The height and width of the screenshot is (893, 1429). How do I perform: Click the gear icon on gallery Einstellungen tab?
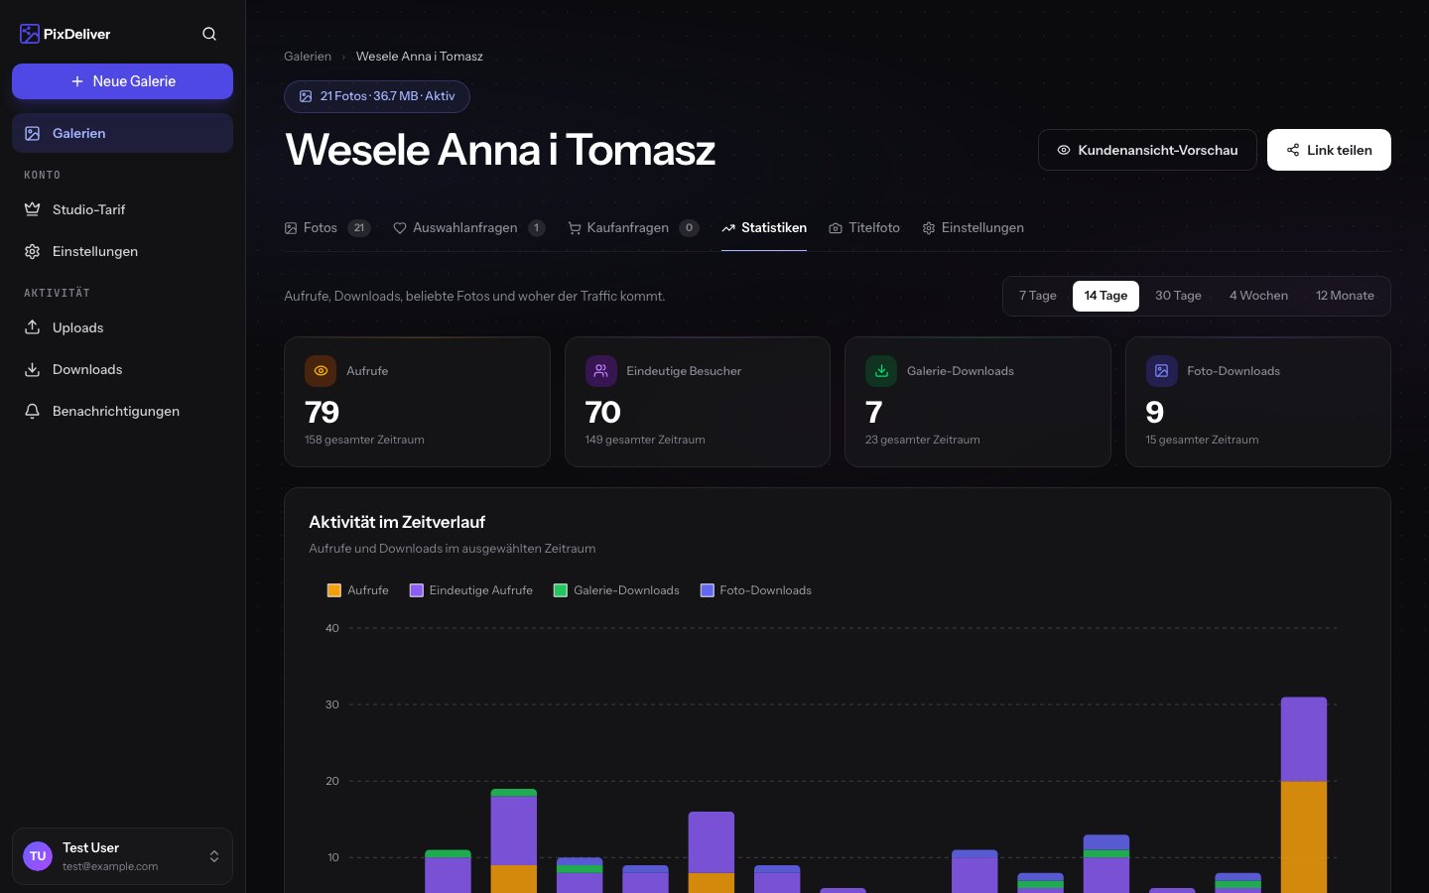929,228
